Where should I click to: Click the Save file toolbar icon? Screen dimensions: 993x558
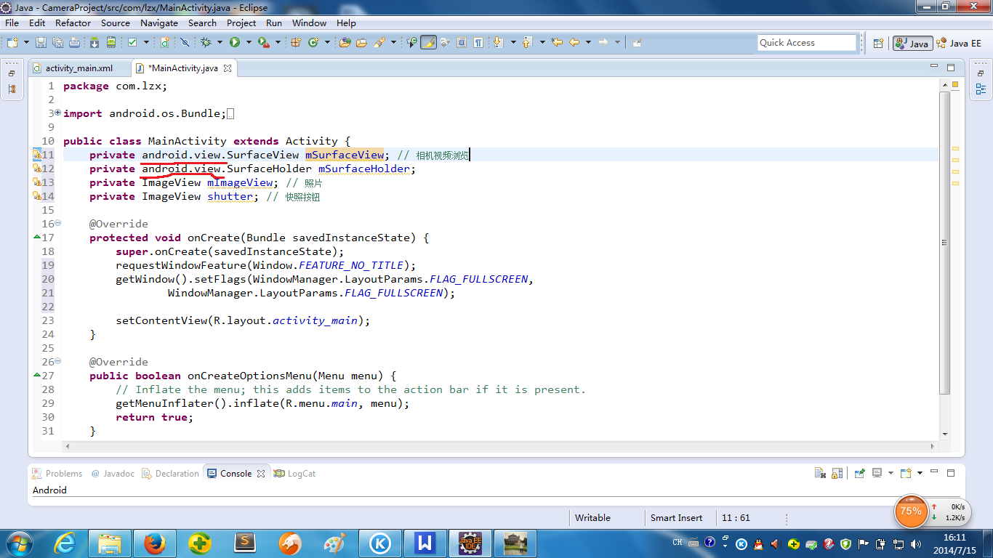(41, 43)
